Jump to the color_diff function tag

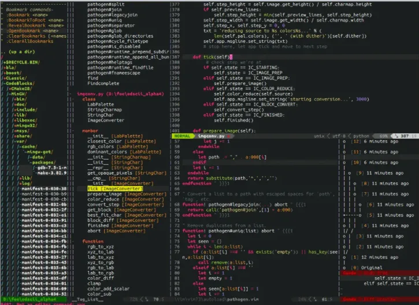(101, 278)
